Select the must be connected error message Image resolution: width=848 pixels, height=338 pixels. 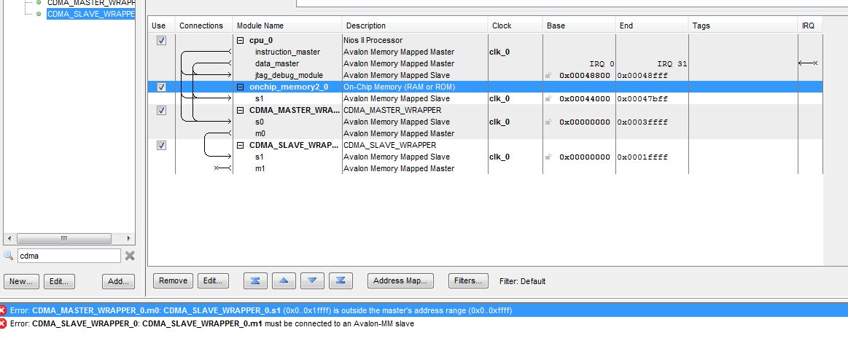[x=424, y=324]
